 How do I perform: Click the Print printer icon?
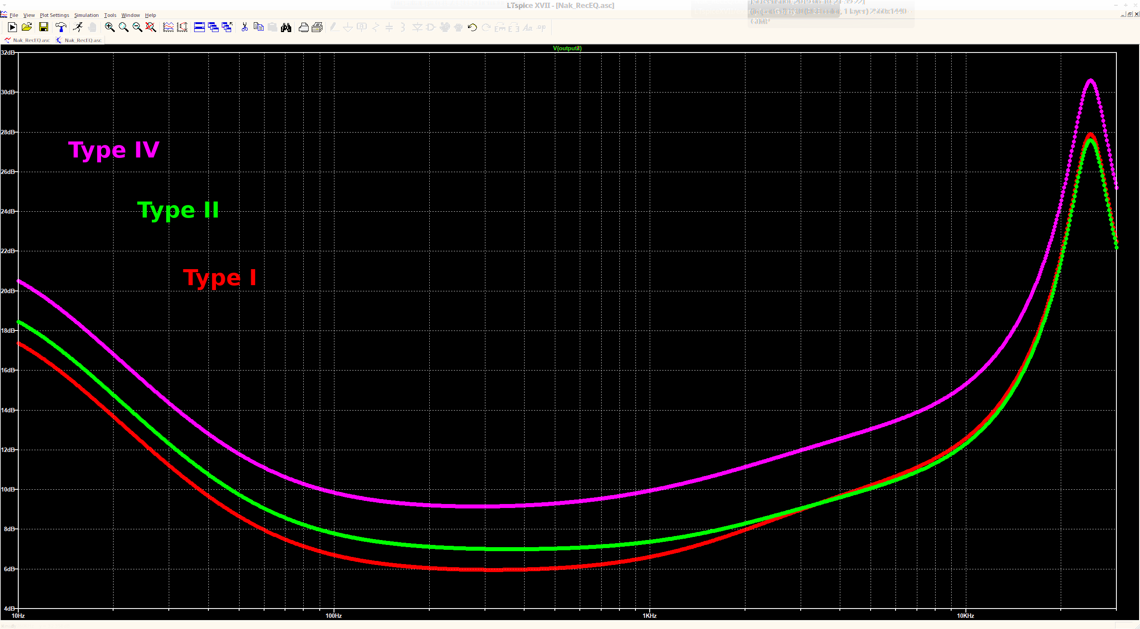click(304, 28)
